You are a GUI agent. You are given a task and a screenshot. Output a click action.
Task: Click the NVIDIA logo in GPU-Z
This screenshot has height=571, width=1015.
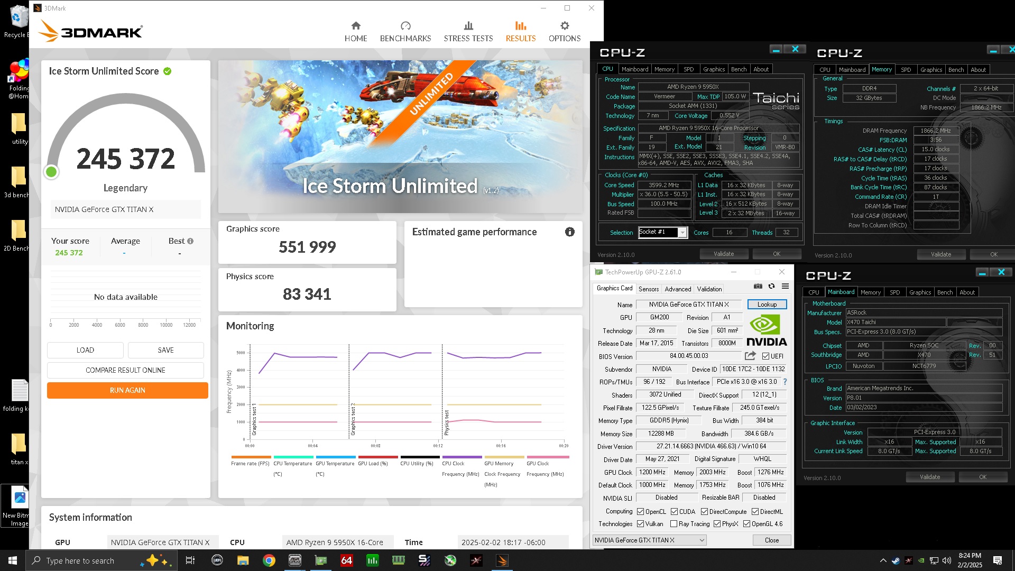click(766, 330)
